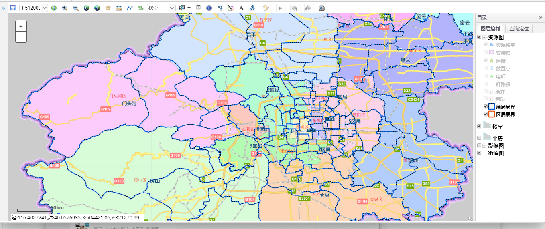This screenshot has height=229, width=545.
Task: Click the save (floppy disk) icon
Action: [x=13, y=8]
